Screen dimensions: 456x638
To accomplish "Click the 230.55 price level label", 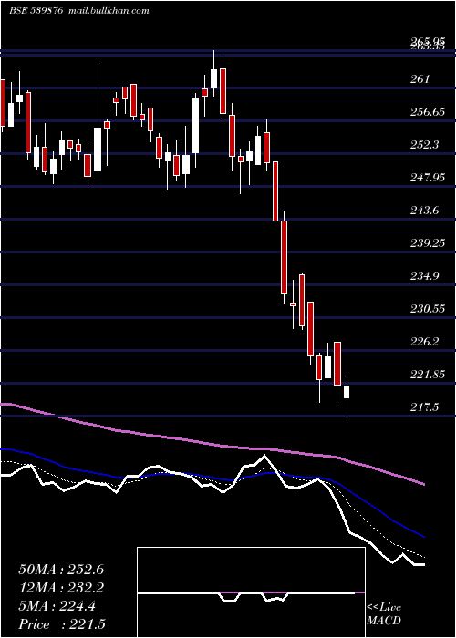I will tap(428, 309).
